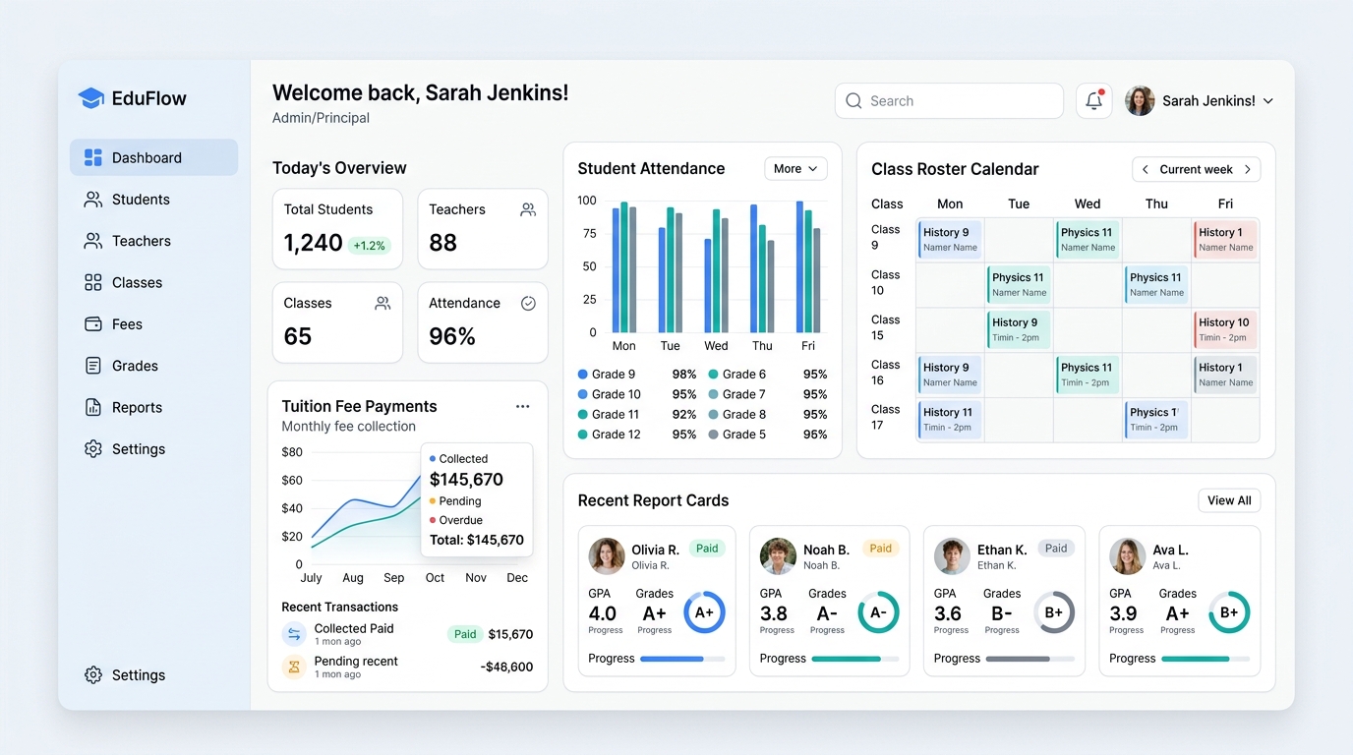The image size is (1353, 755).
Task: Click Noah B.'s progress bar
Action: click(854, 659)
